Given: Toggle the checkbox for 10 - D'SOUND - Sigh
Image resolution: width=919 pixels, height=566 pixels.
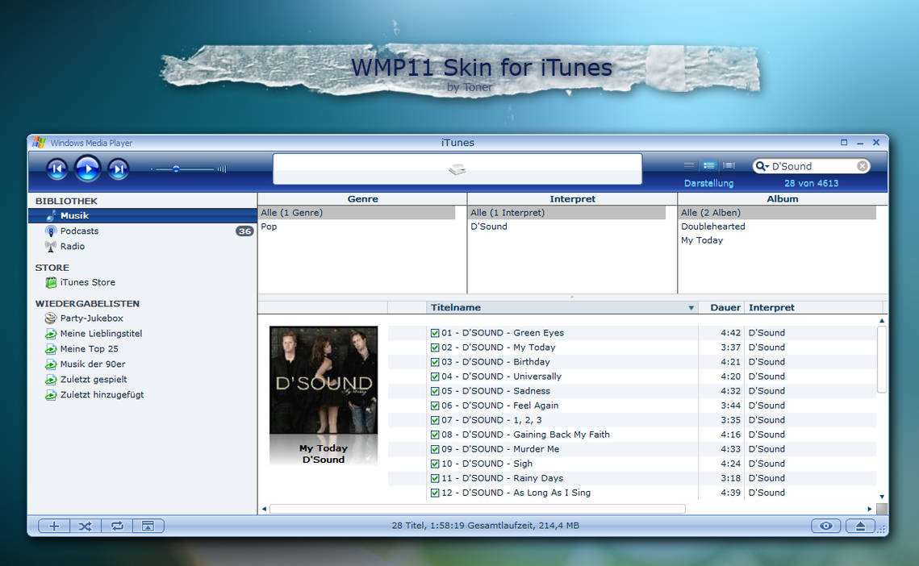Looking at the screenshot, I should click(x=433, y=464).
